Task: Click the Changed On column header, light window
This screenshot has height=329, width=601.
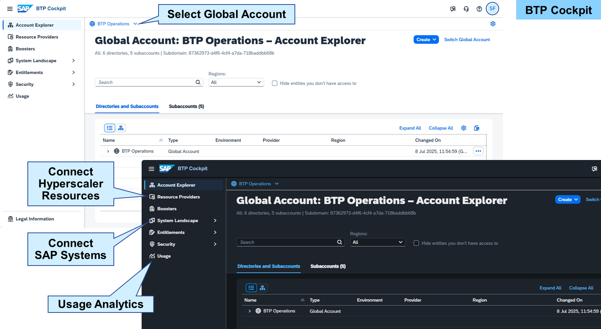Action: coord(428,140)
